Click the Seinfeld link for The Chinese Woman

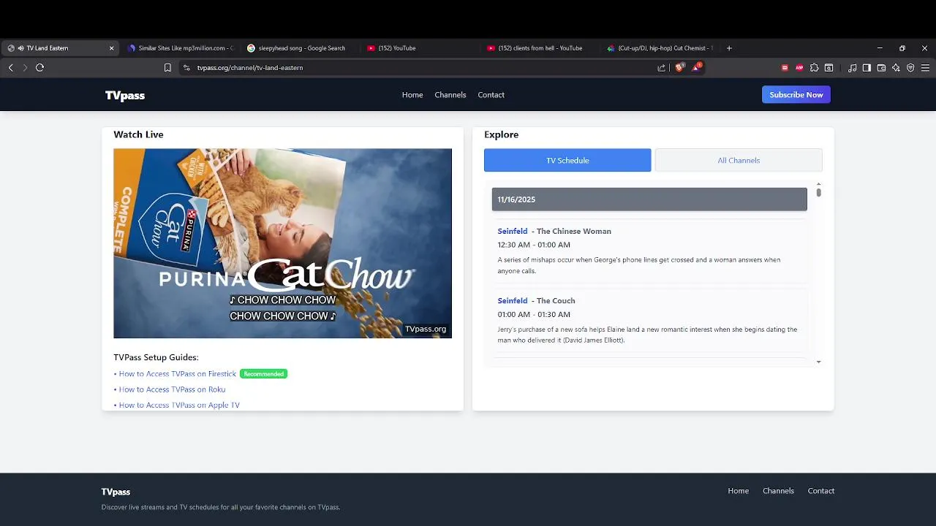[x=513, y=231]
